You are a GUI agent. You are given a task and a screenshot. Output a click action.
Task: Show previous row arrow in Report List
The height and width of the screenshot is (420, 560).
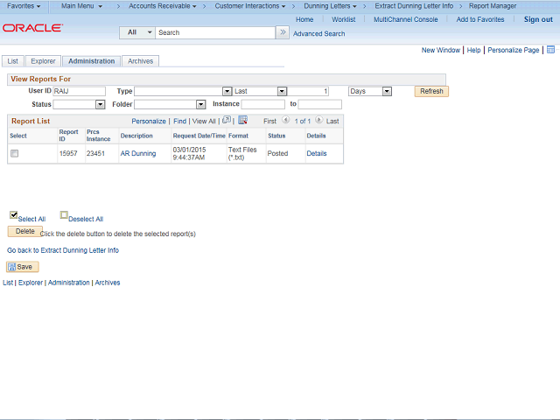pyautogui.click(x=286, y=120)
